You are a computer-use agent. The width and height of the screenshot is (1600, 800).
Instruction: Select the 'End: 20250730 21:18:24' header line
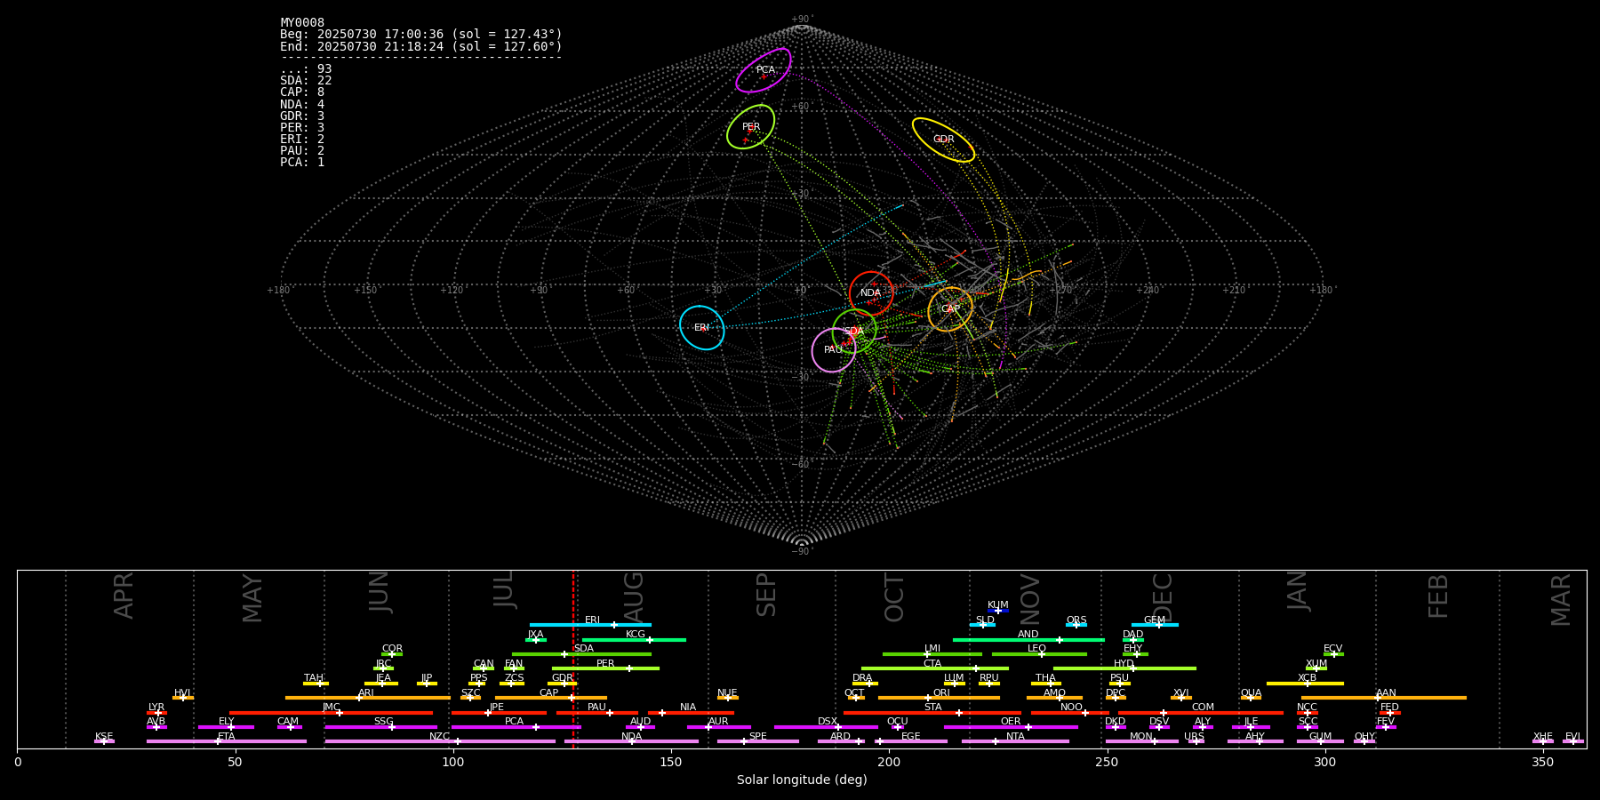click(421, 46)
